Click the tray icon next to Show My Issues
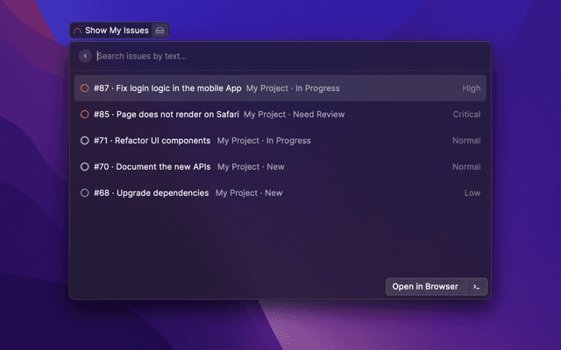The width and height of the screenshot is (561, 350). tap(160, 31)
